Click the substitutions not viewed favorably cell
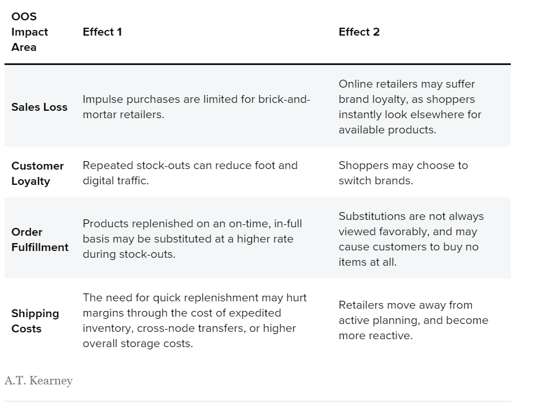Image resolution: width=551 pixels, height=411 pixels. tap(411, 239)
